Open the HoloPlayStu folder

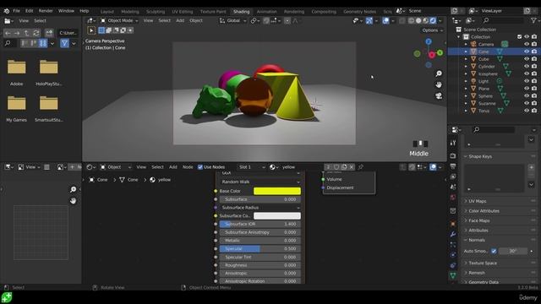coord(49,73)
